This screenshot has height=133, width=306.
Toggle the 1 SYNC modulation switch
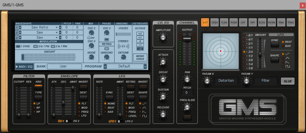point(18,47)
